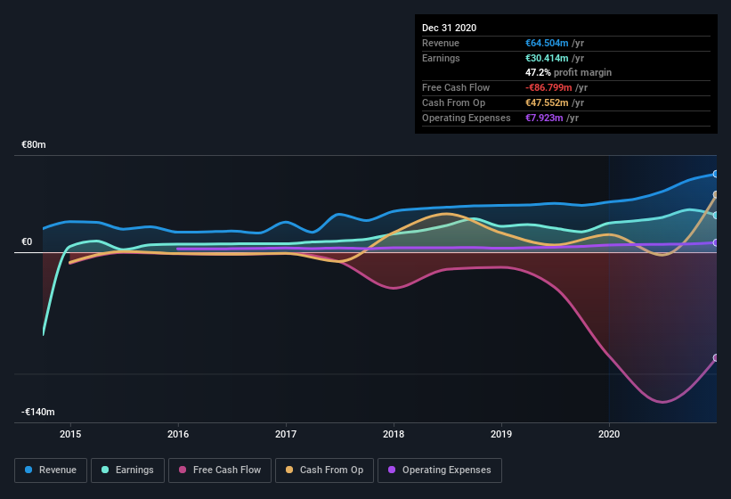Click the 2020 x-axis label
The width and height of the screenshot is (731, 499).
(609, 434)
